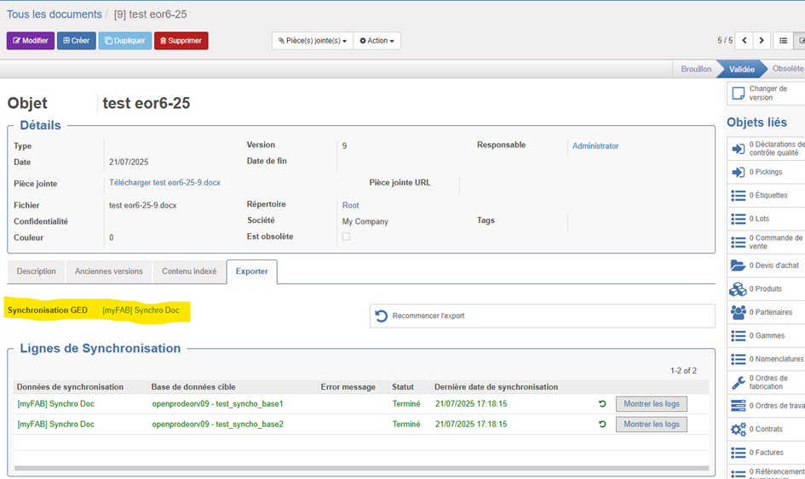Open the Pickings linked objects icon

click(738, 172)
